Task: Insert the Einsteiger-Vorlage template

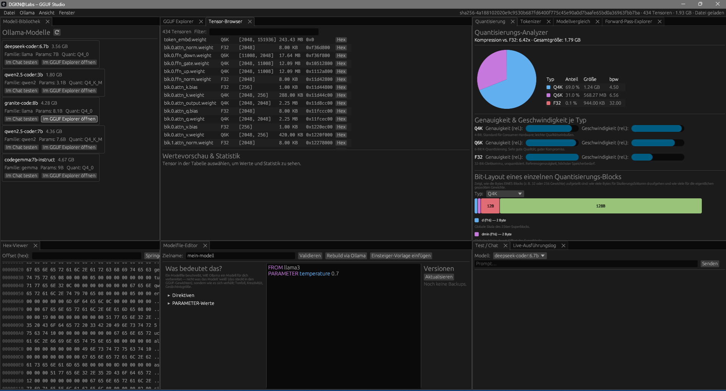Action: 401,256
